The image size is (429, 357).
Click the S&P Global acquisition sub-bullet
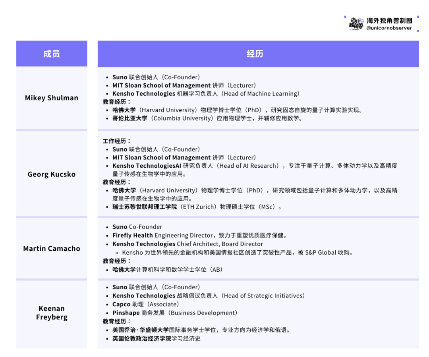click(237, 252)
